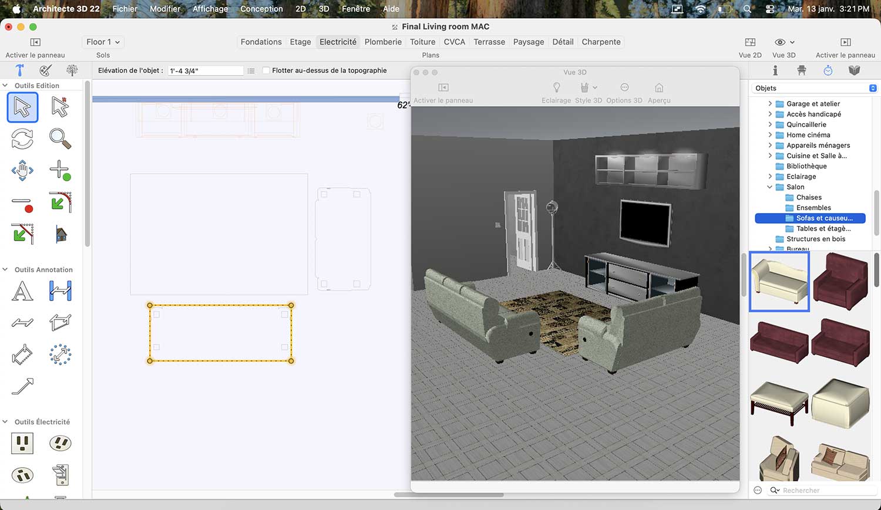881x510 pixels.
Task: Open the Fichier menu
Action: click(x=125, y=9)
